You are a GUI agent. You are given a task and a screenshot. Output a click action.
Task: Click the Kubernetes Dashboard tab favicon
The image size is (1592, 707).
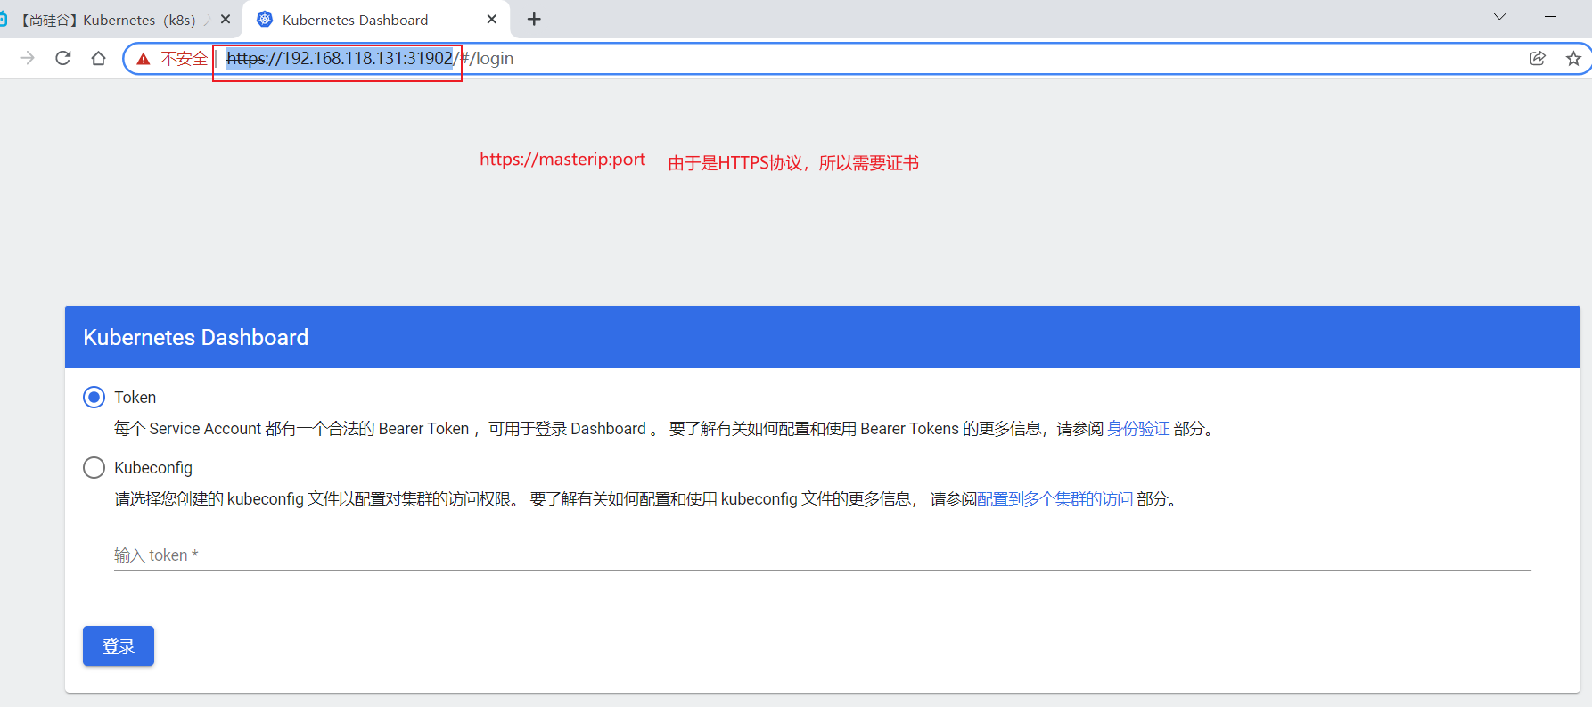tap(265, 19)
